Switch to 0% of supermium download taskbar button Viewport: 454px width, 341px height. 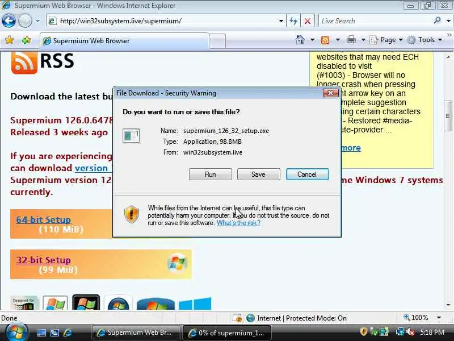click(228, 333)
